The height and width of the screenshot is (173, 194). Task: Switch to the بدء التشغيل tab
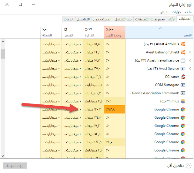tap(123, 19)
